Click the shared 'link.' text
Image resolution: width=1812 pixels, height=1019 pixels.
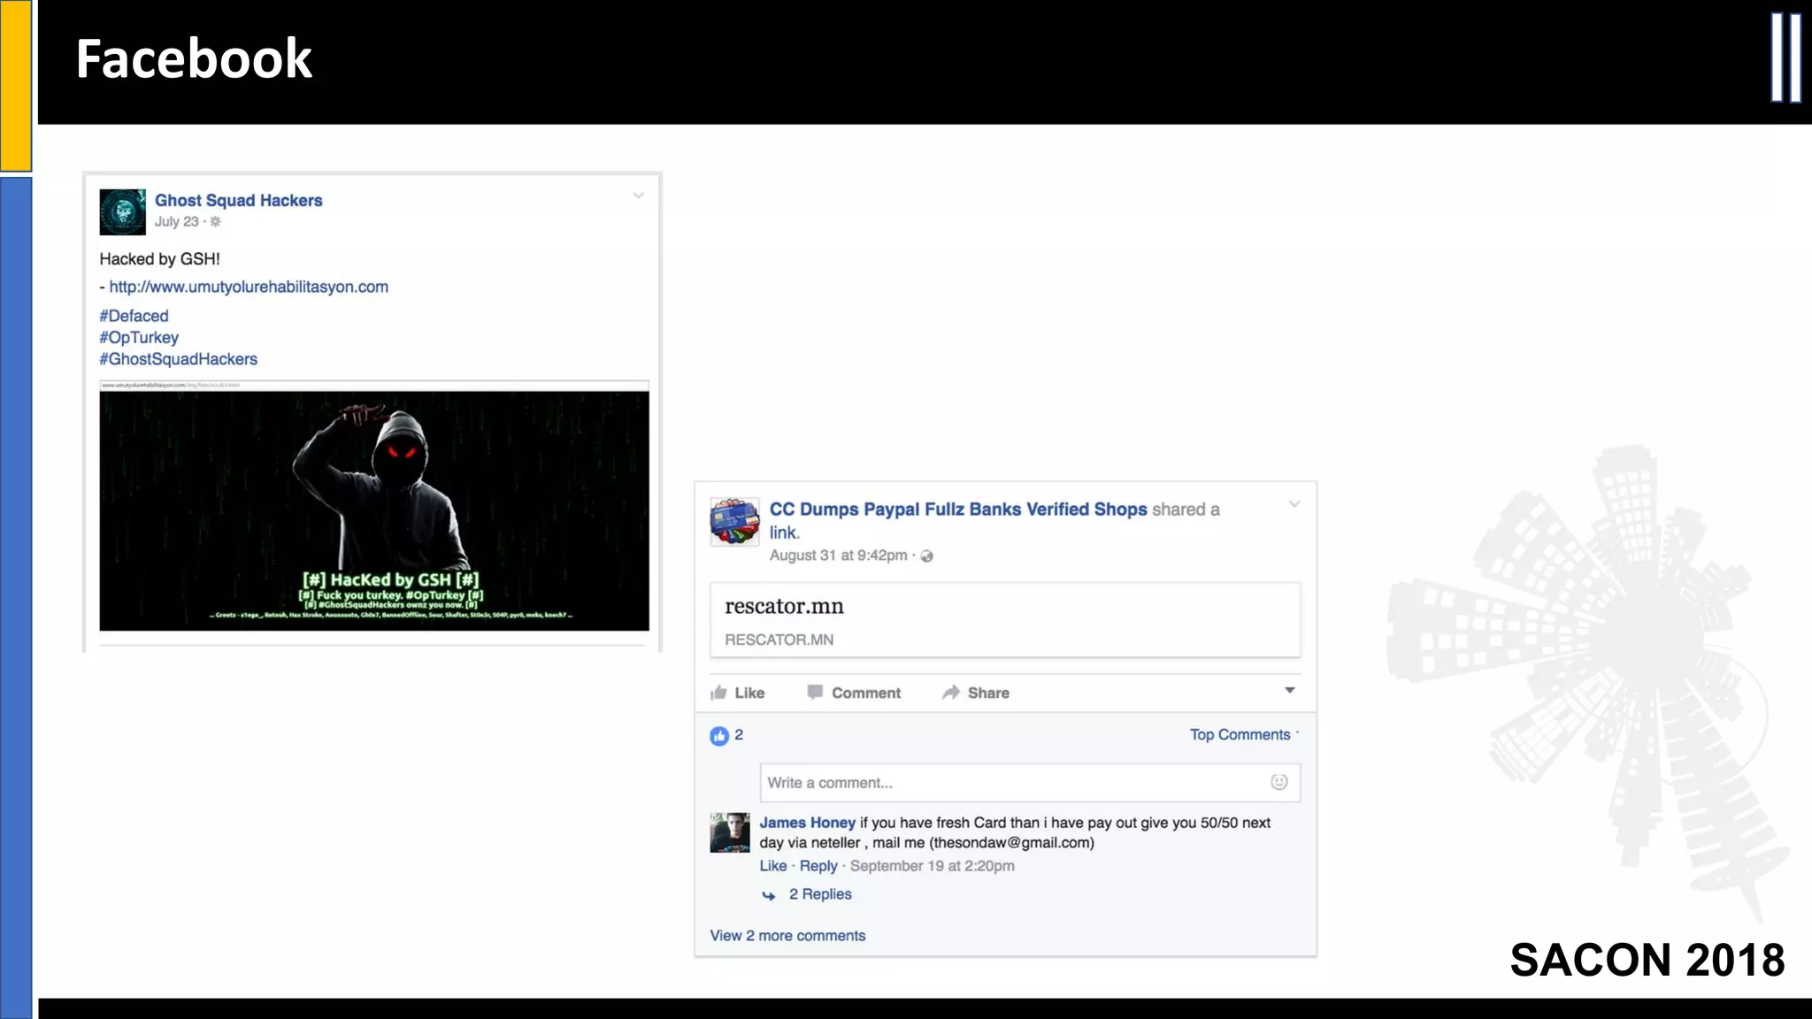[784, 532]
